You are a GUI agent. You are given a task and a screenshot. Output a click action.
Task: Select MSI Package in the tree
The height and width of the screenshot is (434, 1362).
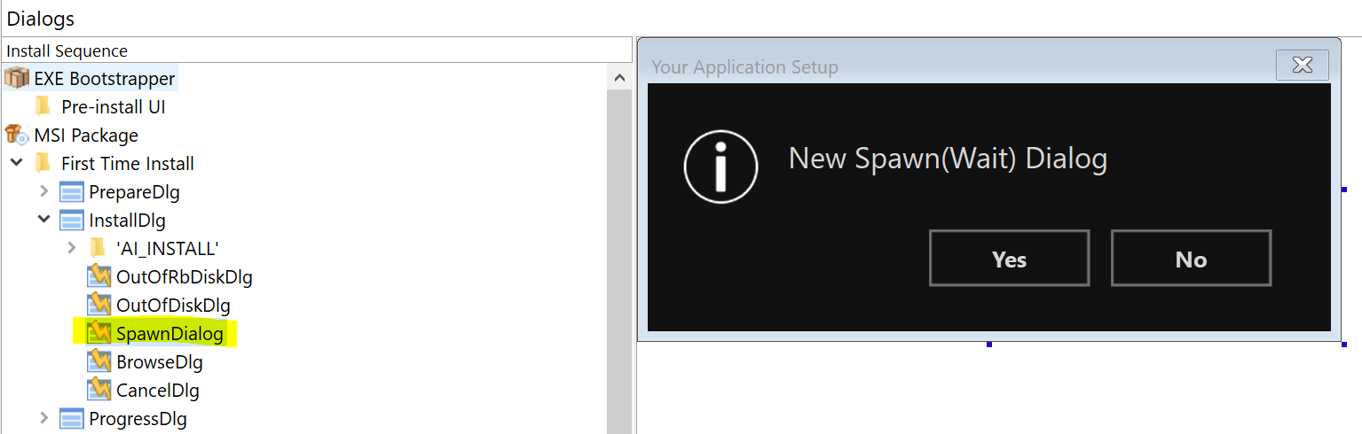pyautogui.click(x=86, y=136)
